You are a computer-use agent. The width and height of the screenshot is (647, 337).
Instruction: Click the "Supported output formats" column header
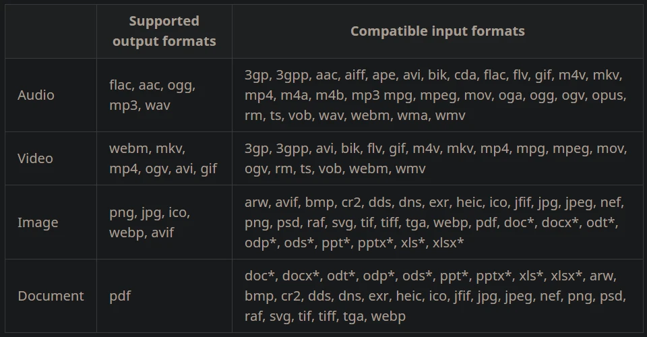pos(164,31)
